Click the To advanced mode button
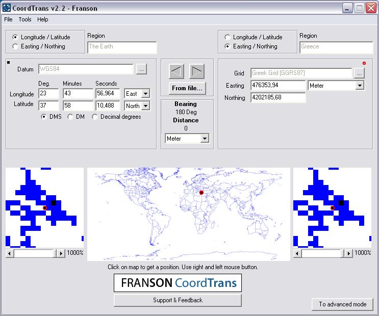 tap(342, 304)
